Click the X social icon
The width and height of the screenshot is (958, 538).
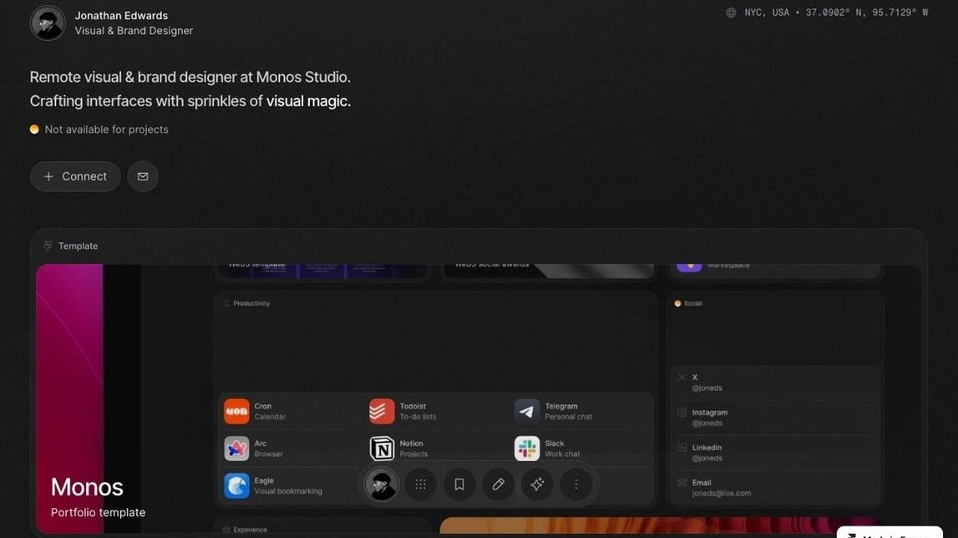click(x=682, y=378)
